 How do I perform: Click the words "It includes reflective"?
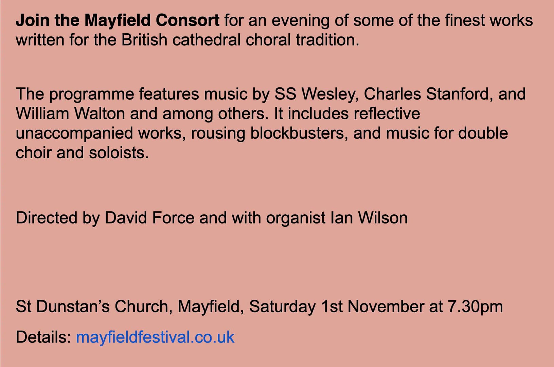(x=347, y=114)
